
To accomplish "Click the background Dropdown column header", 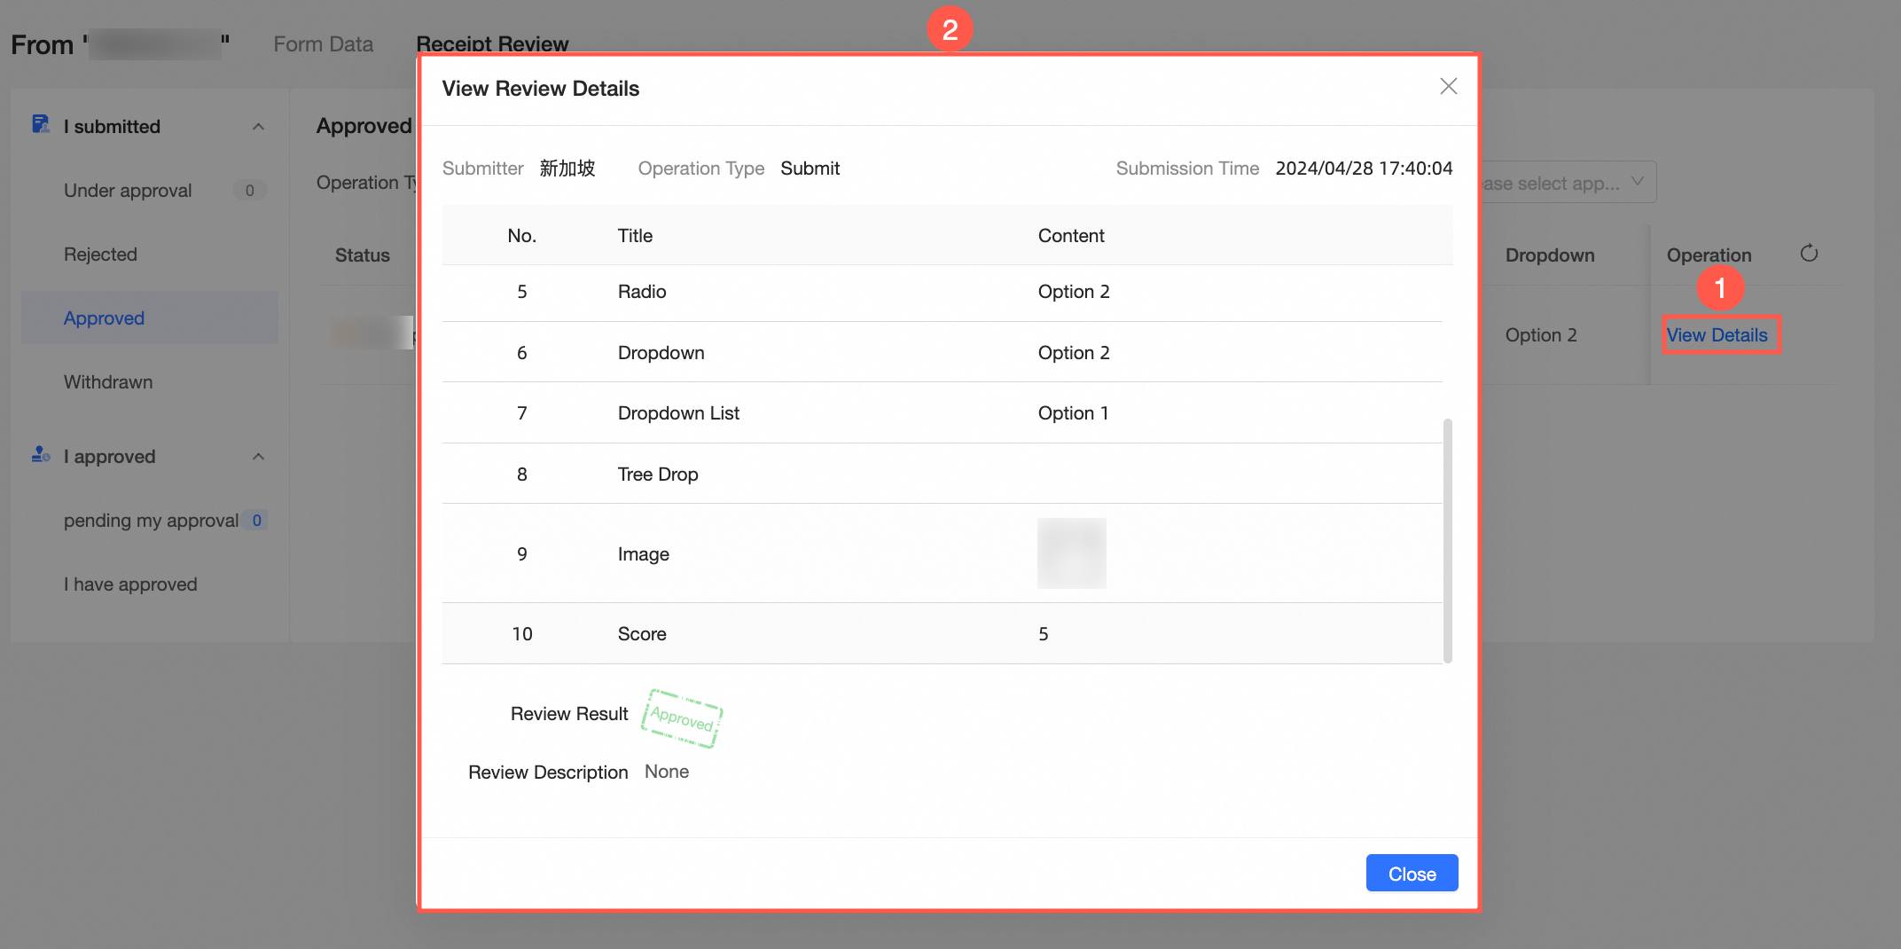I will tap(1550, 255).
